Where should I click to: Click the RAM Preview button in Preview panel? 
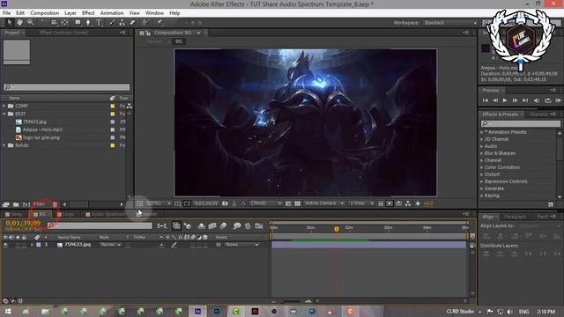tap(558, 100)
